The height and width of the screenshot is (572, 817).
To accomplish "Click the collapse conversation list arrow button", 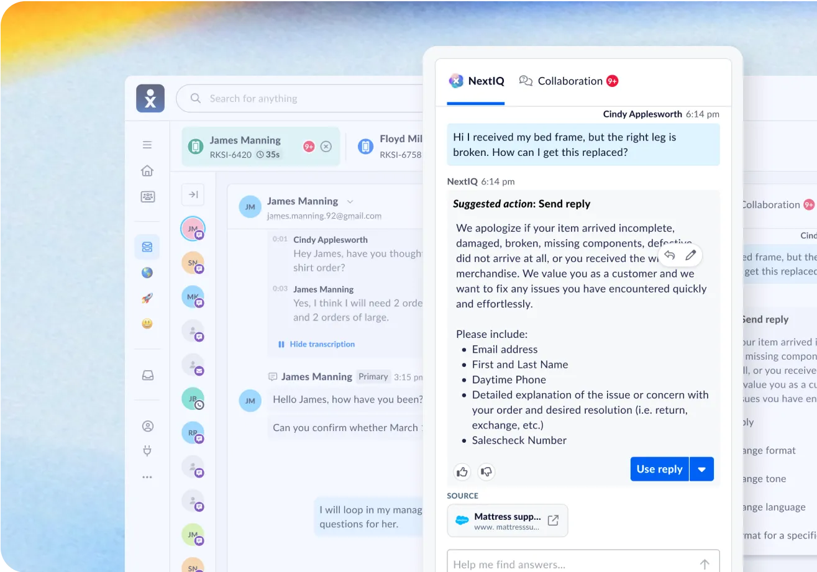I will (193, 194).
